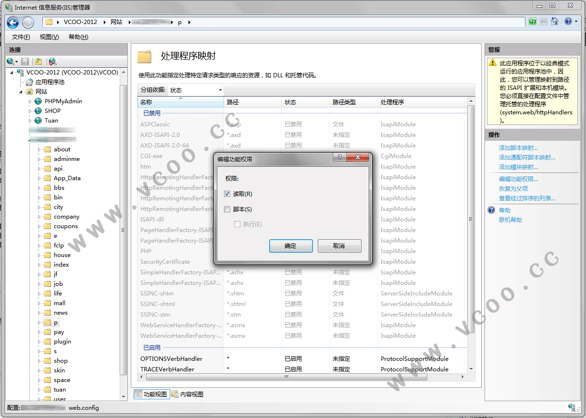
Task: Switch to the 内容视图 tab
Action: coord(187,394)
